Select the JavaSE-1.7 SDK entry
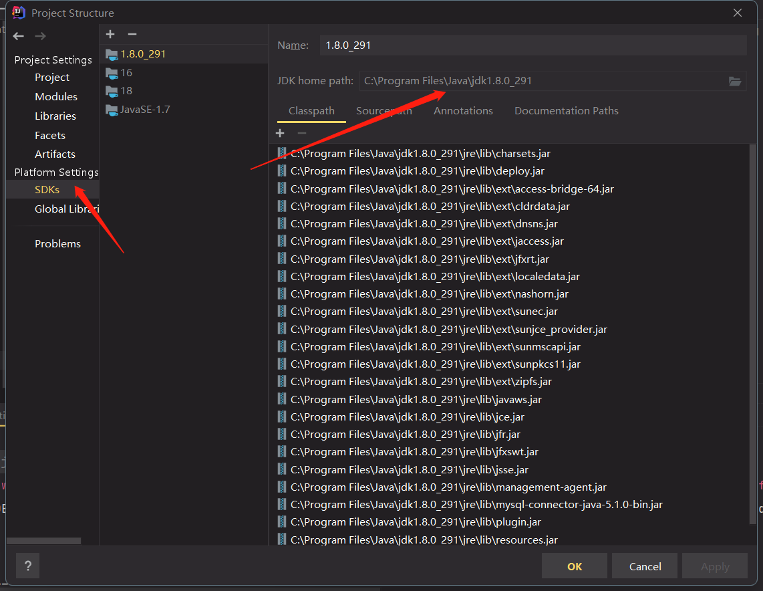This screenshot has width=763, height=591. pyautogui.click(x=184, y=110)
